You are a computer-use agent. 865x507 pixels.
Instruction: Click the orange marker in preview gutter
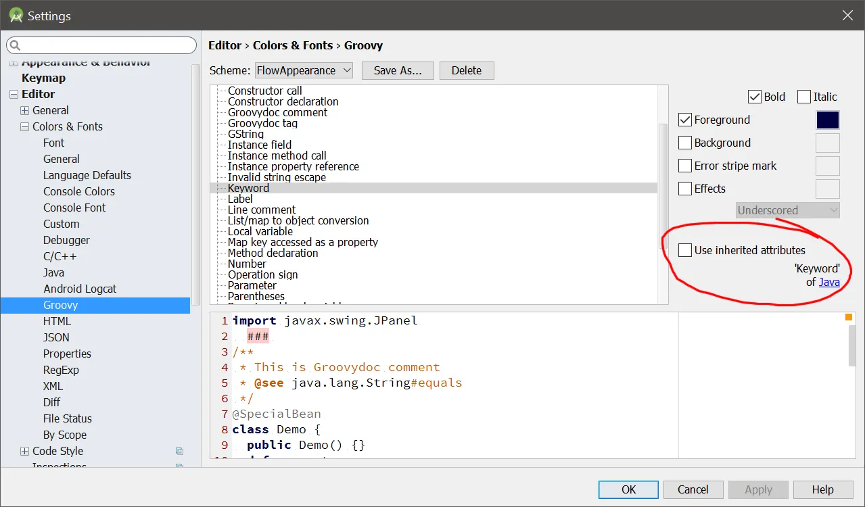pyautogui.click(x=848, y=317)
